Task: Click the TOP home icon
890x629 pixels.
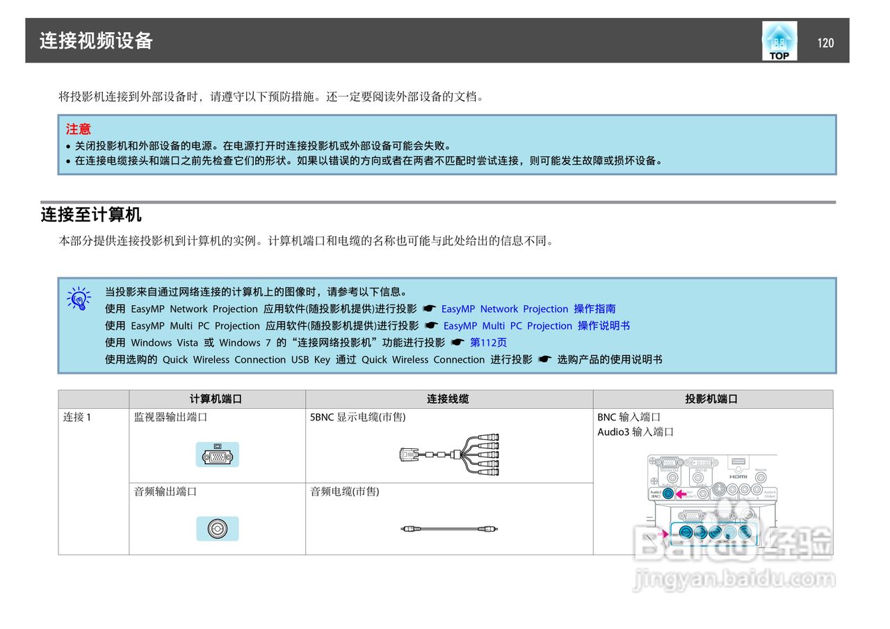Action: pos(779,40)
